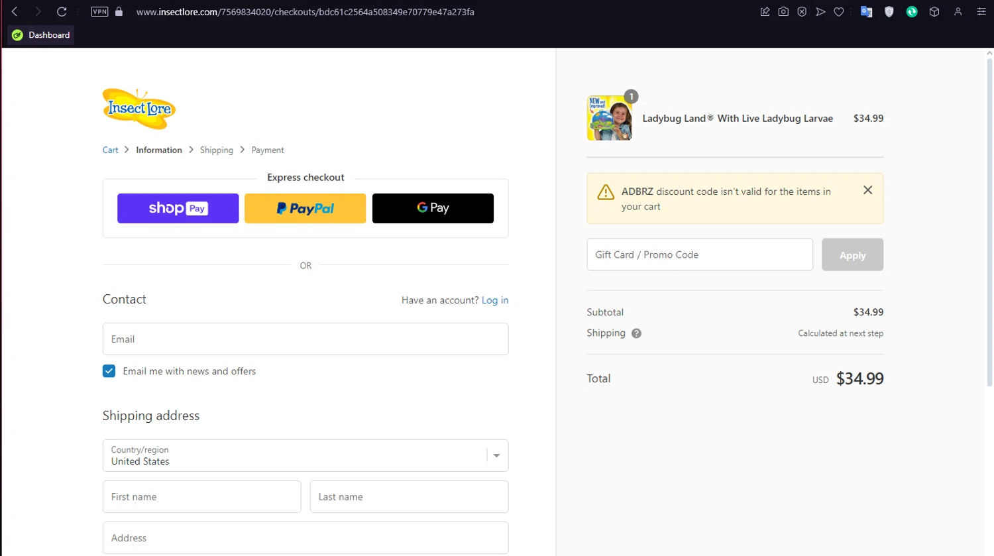Select the Information breadcrumb step

click(x=159, y=150)
